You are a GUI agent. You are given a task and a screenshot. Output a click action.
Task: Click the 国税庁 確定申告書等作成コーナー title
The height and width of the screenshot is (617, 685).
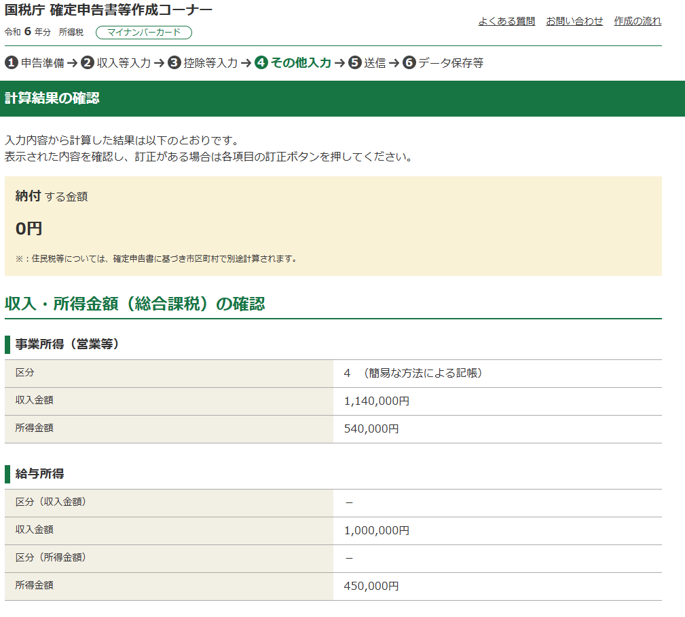coord(109,10)
